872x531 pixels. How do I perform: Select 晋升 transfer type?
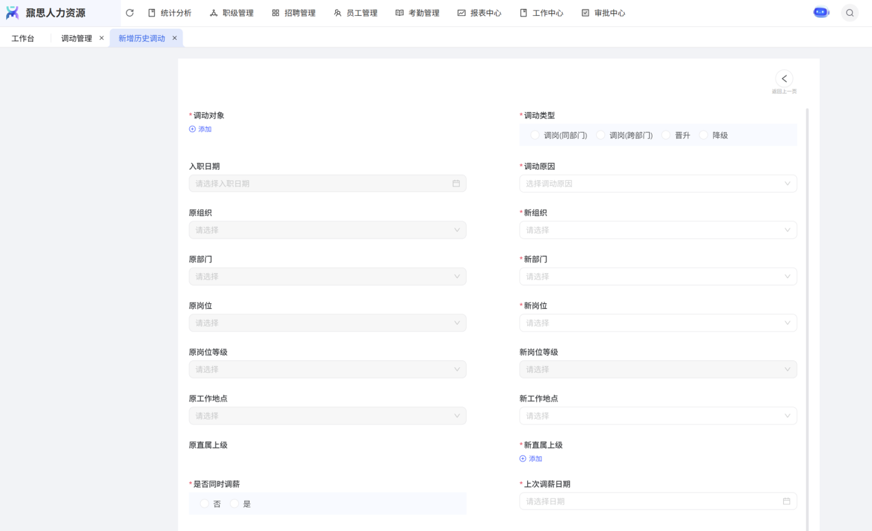click(666, 136)
